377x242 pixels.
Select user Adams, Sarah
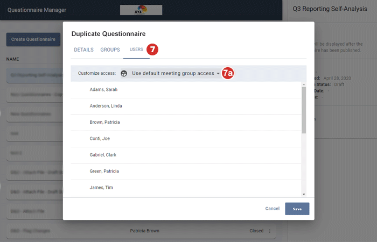coord(103,89)
